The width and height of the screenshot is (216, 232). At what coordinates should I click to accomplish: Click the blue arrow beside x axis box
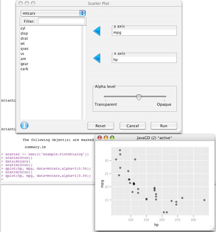click(x=97, y=58)
